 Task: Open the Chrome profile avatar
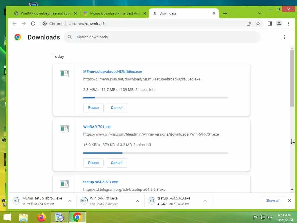[x=279, y=24]
